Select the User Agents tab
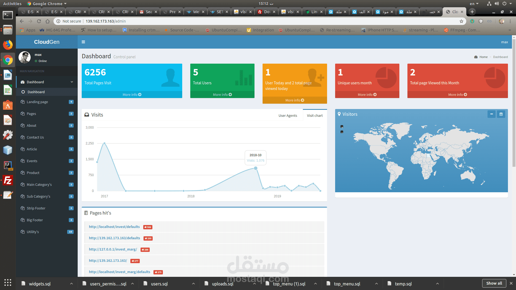Viewport: 516px width, 290px height. (x=287, y=115)
